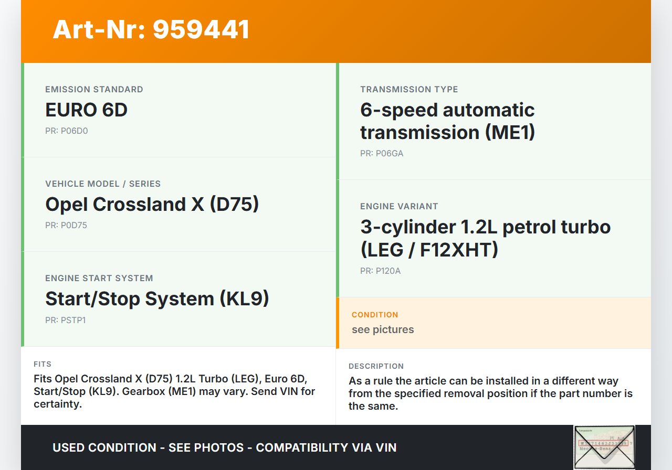Click the Emission Standard label
Screen dimensions: 672x470
(x=94, y=90)
